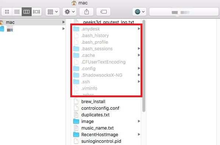The height and width of the screenshot is (145, 220).
Task: Expand the .config folder arrow
Action: (139, 68)
